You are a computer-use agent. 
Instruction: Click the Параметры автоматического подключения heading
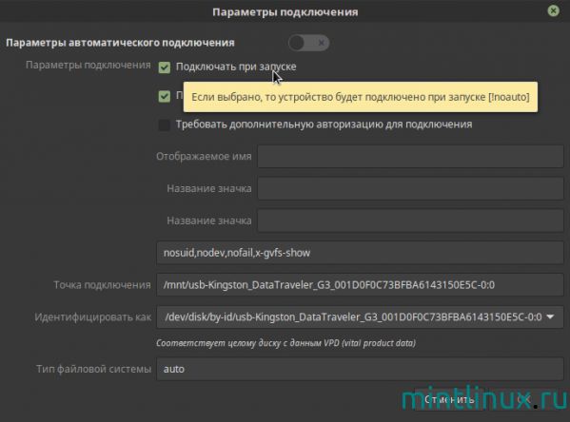pos(120,43)
